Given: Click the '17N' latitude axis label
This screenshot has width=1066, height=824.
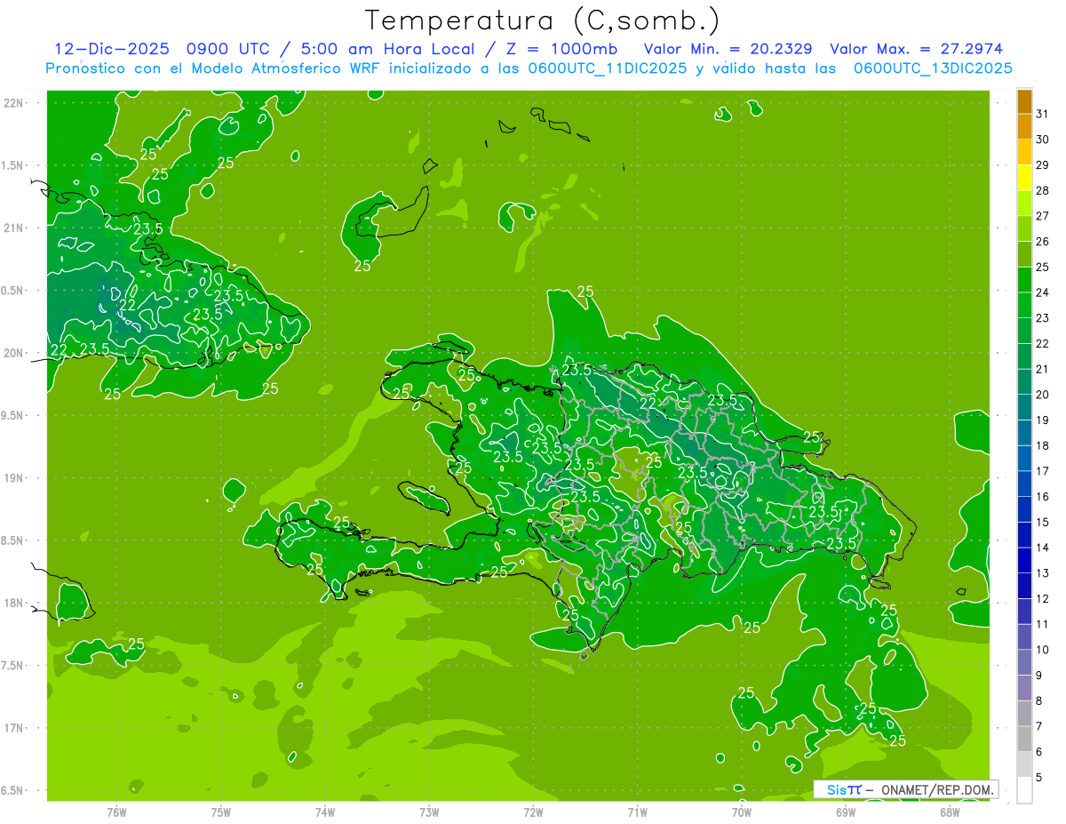Looking at the screenshot, I should pos(13,728).
